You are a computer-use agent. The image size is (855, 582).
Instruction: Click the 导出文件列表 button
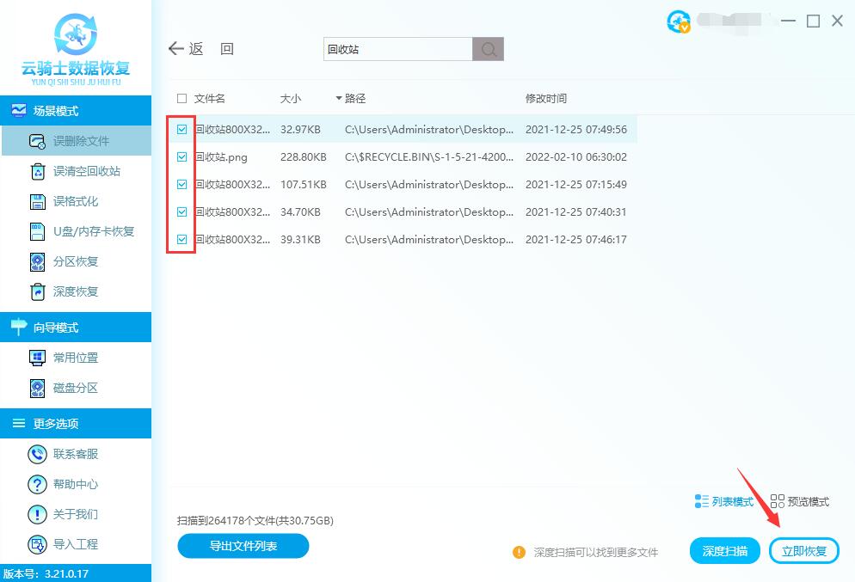click(x=243, y=546)
